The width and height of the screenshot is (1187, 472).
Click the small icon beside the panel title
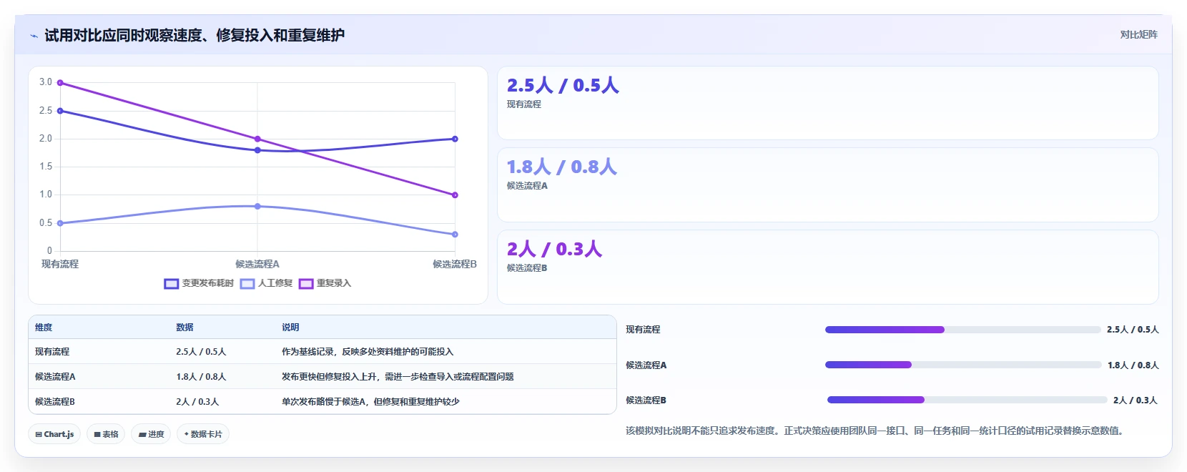(34, 35)
